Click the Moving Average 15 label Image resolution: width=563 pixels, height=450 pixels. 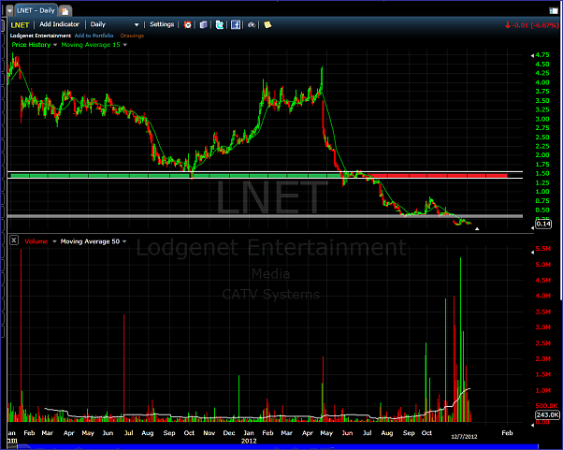(91, 45)
